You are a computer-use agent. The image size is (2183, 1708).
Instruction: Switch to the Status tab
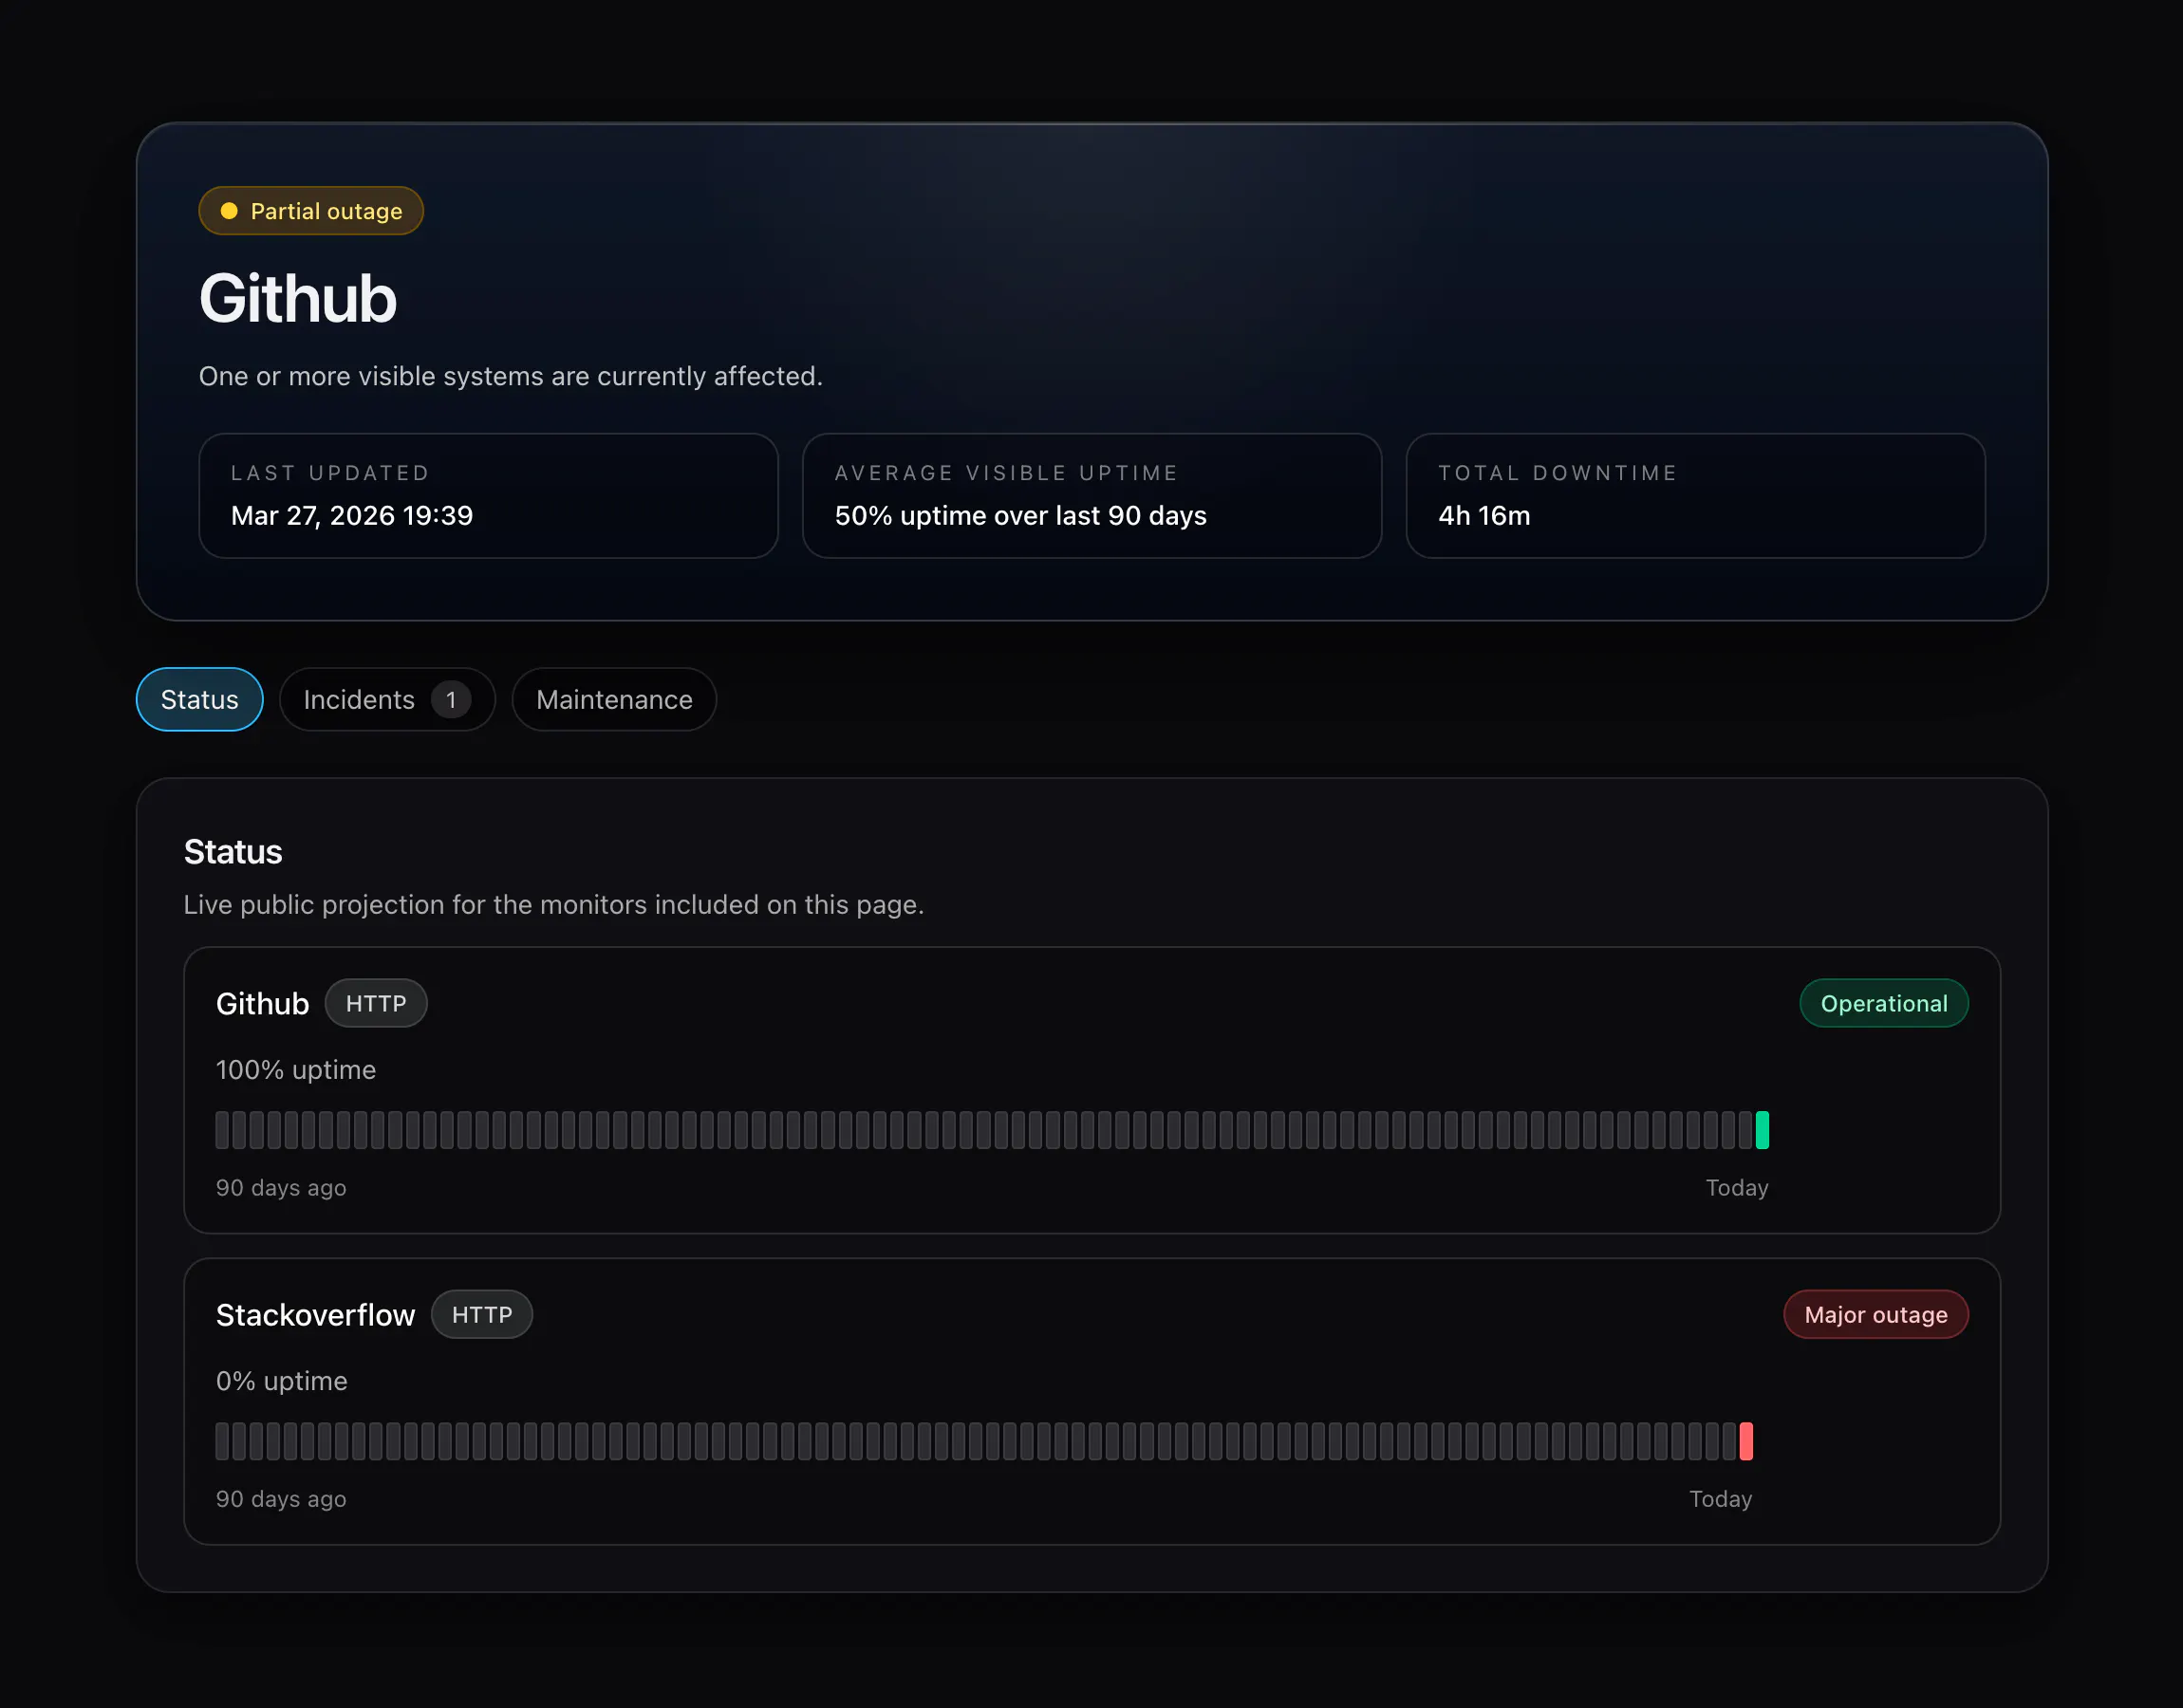[200, 699]
